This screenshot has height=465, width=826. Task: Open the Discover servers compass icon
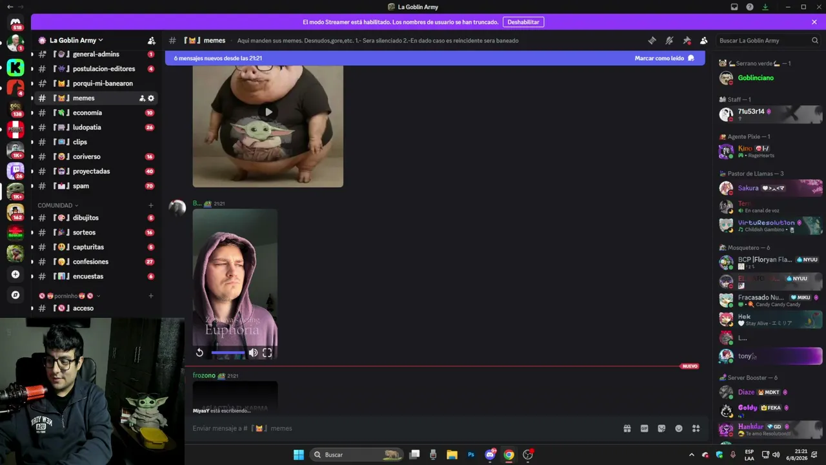click(15, 295)
